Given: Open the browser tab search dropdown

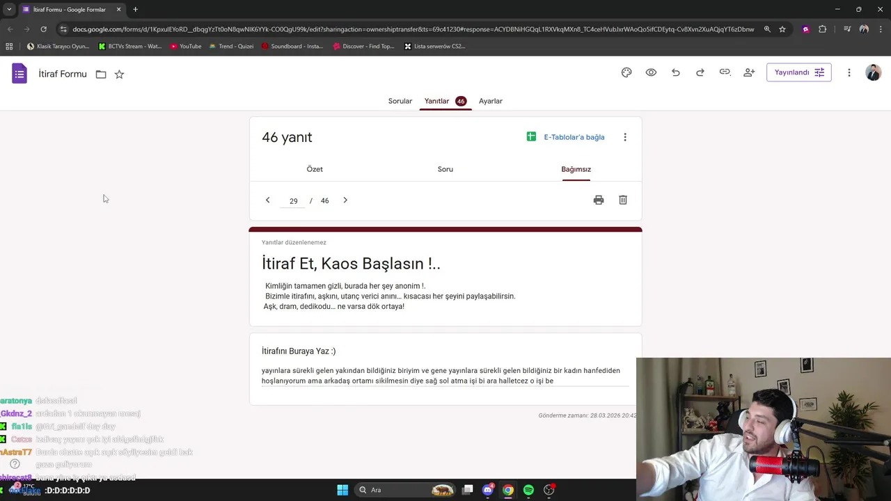Looking at the screenshot, I should click(9, 9).
